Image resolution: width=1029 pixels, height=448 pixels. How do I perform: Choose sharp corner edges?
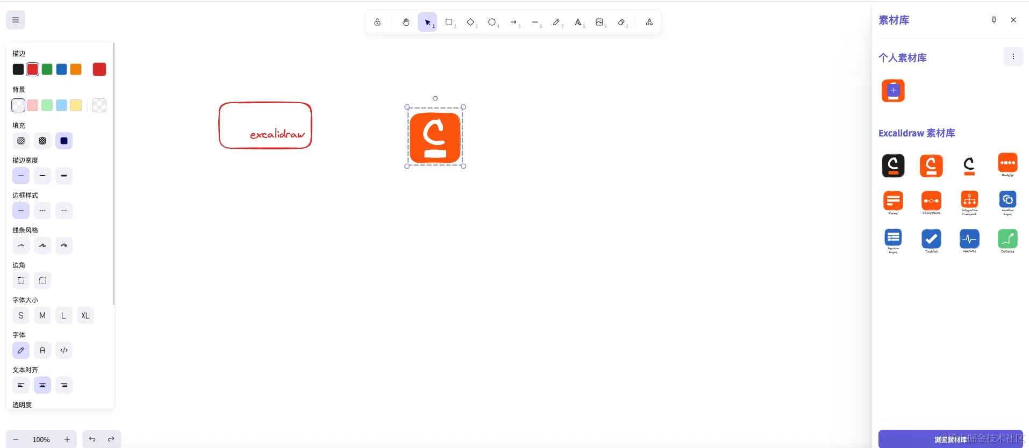[21, 280]
